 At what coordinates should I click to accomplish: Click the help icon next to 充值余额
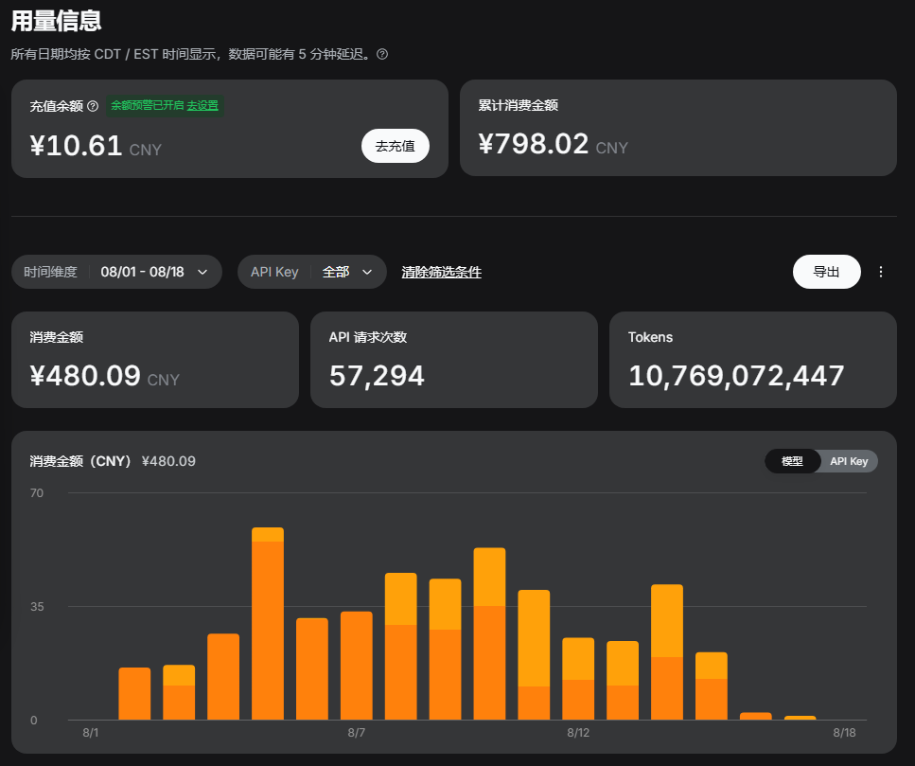click(93, 106)
